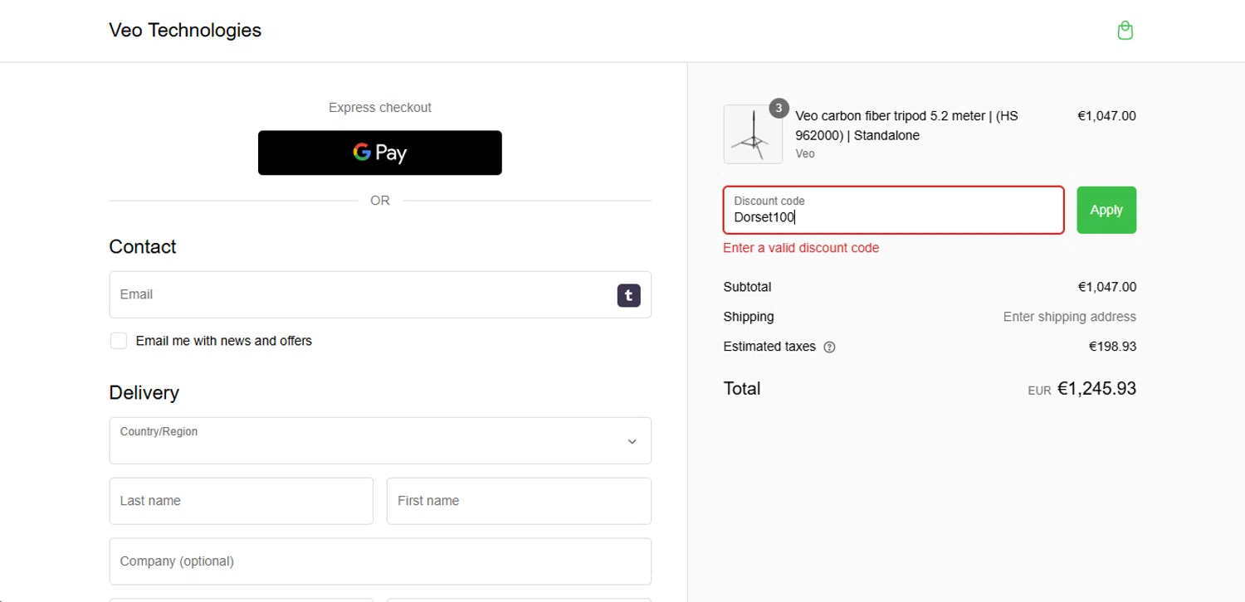The image size is (1245, 602).
Task: Click the Delivery section heading
Action: (x=144, y=393)
